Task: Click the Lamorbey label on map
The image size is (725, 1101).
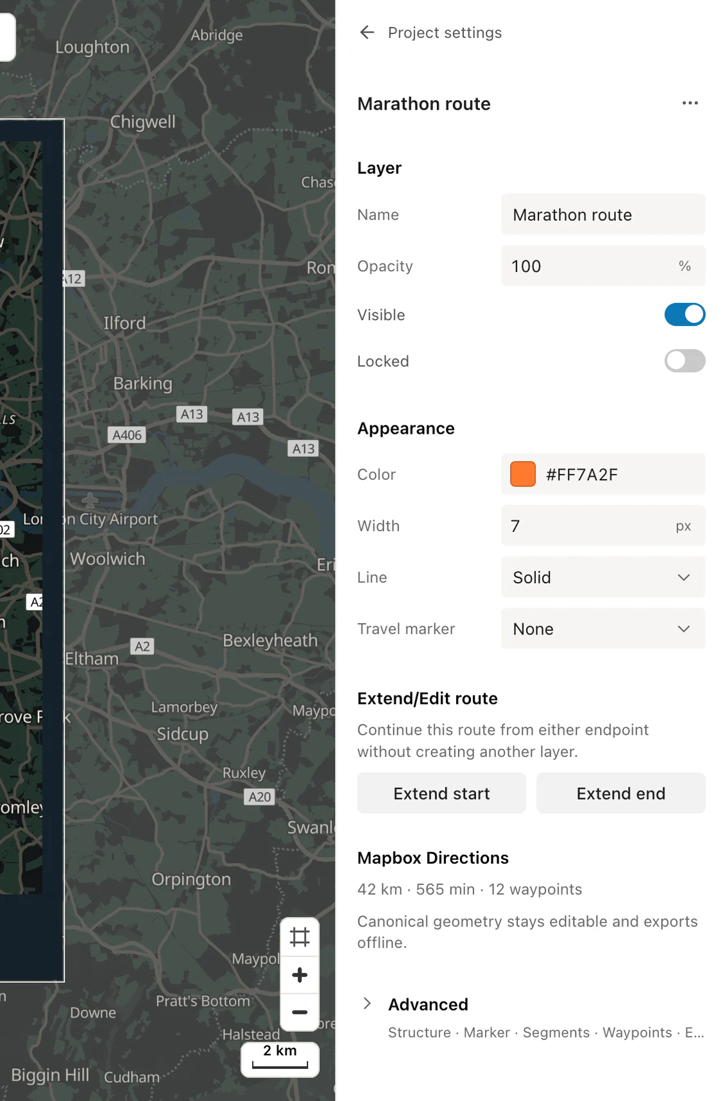Action: point(184,707)
